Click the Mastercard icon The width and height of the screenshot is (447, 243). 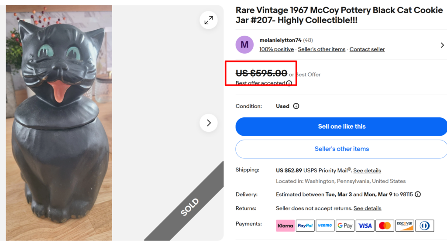click(385, 226)
